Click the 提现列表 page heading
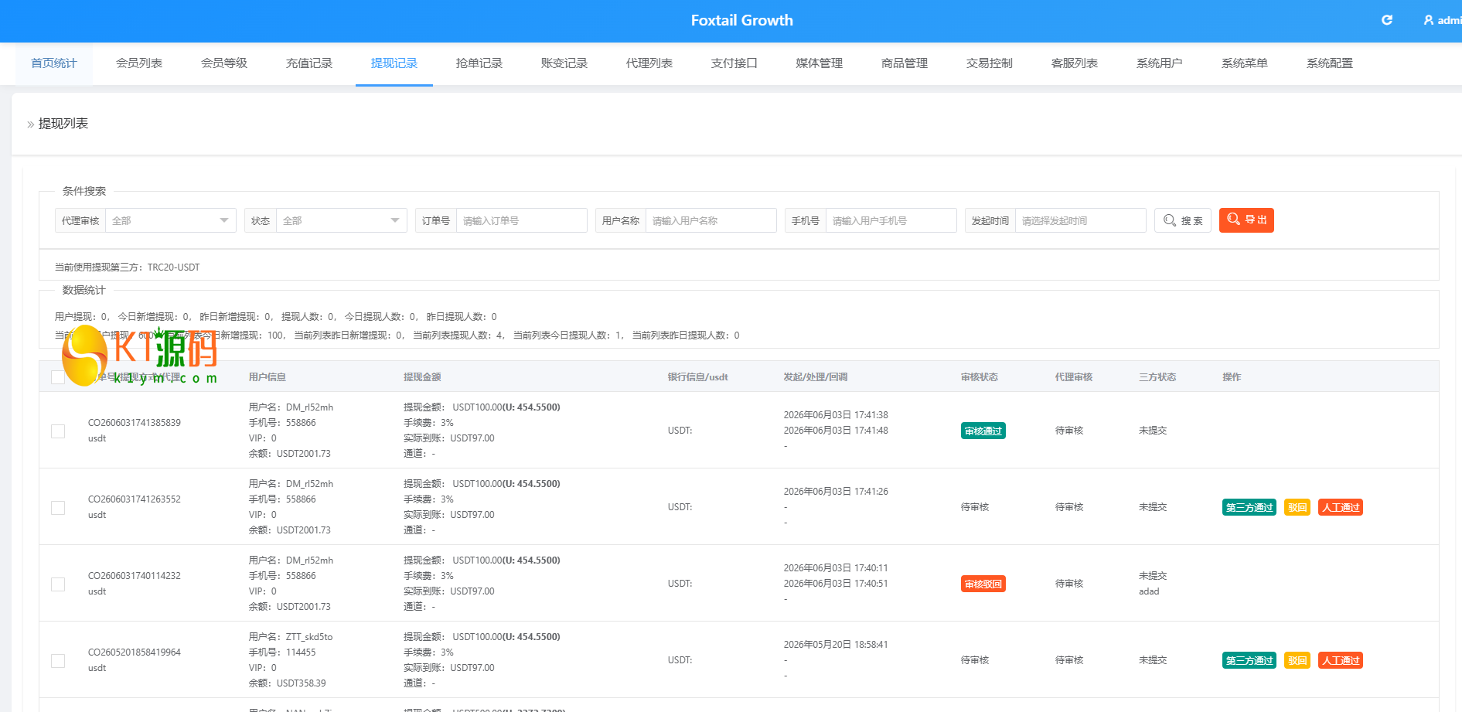Viewport: 1462px width, 712px height. (63, 124)
